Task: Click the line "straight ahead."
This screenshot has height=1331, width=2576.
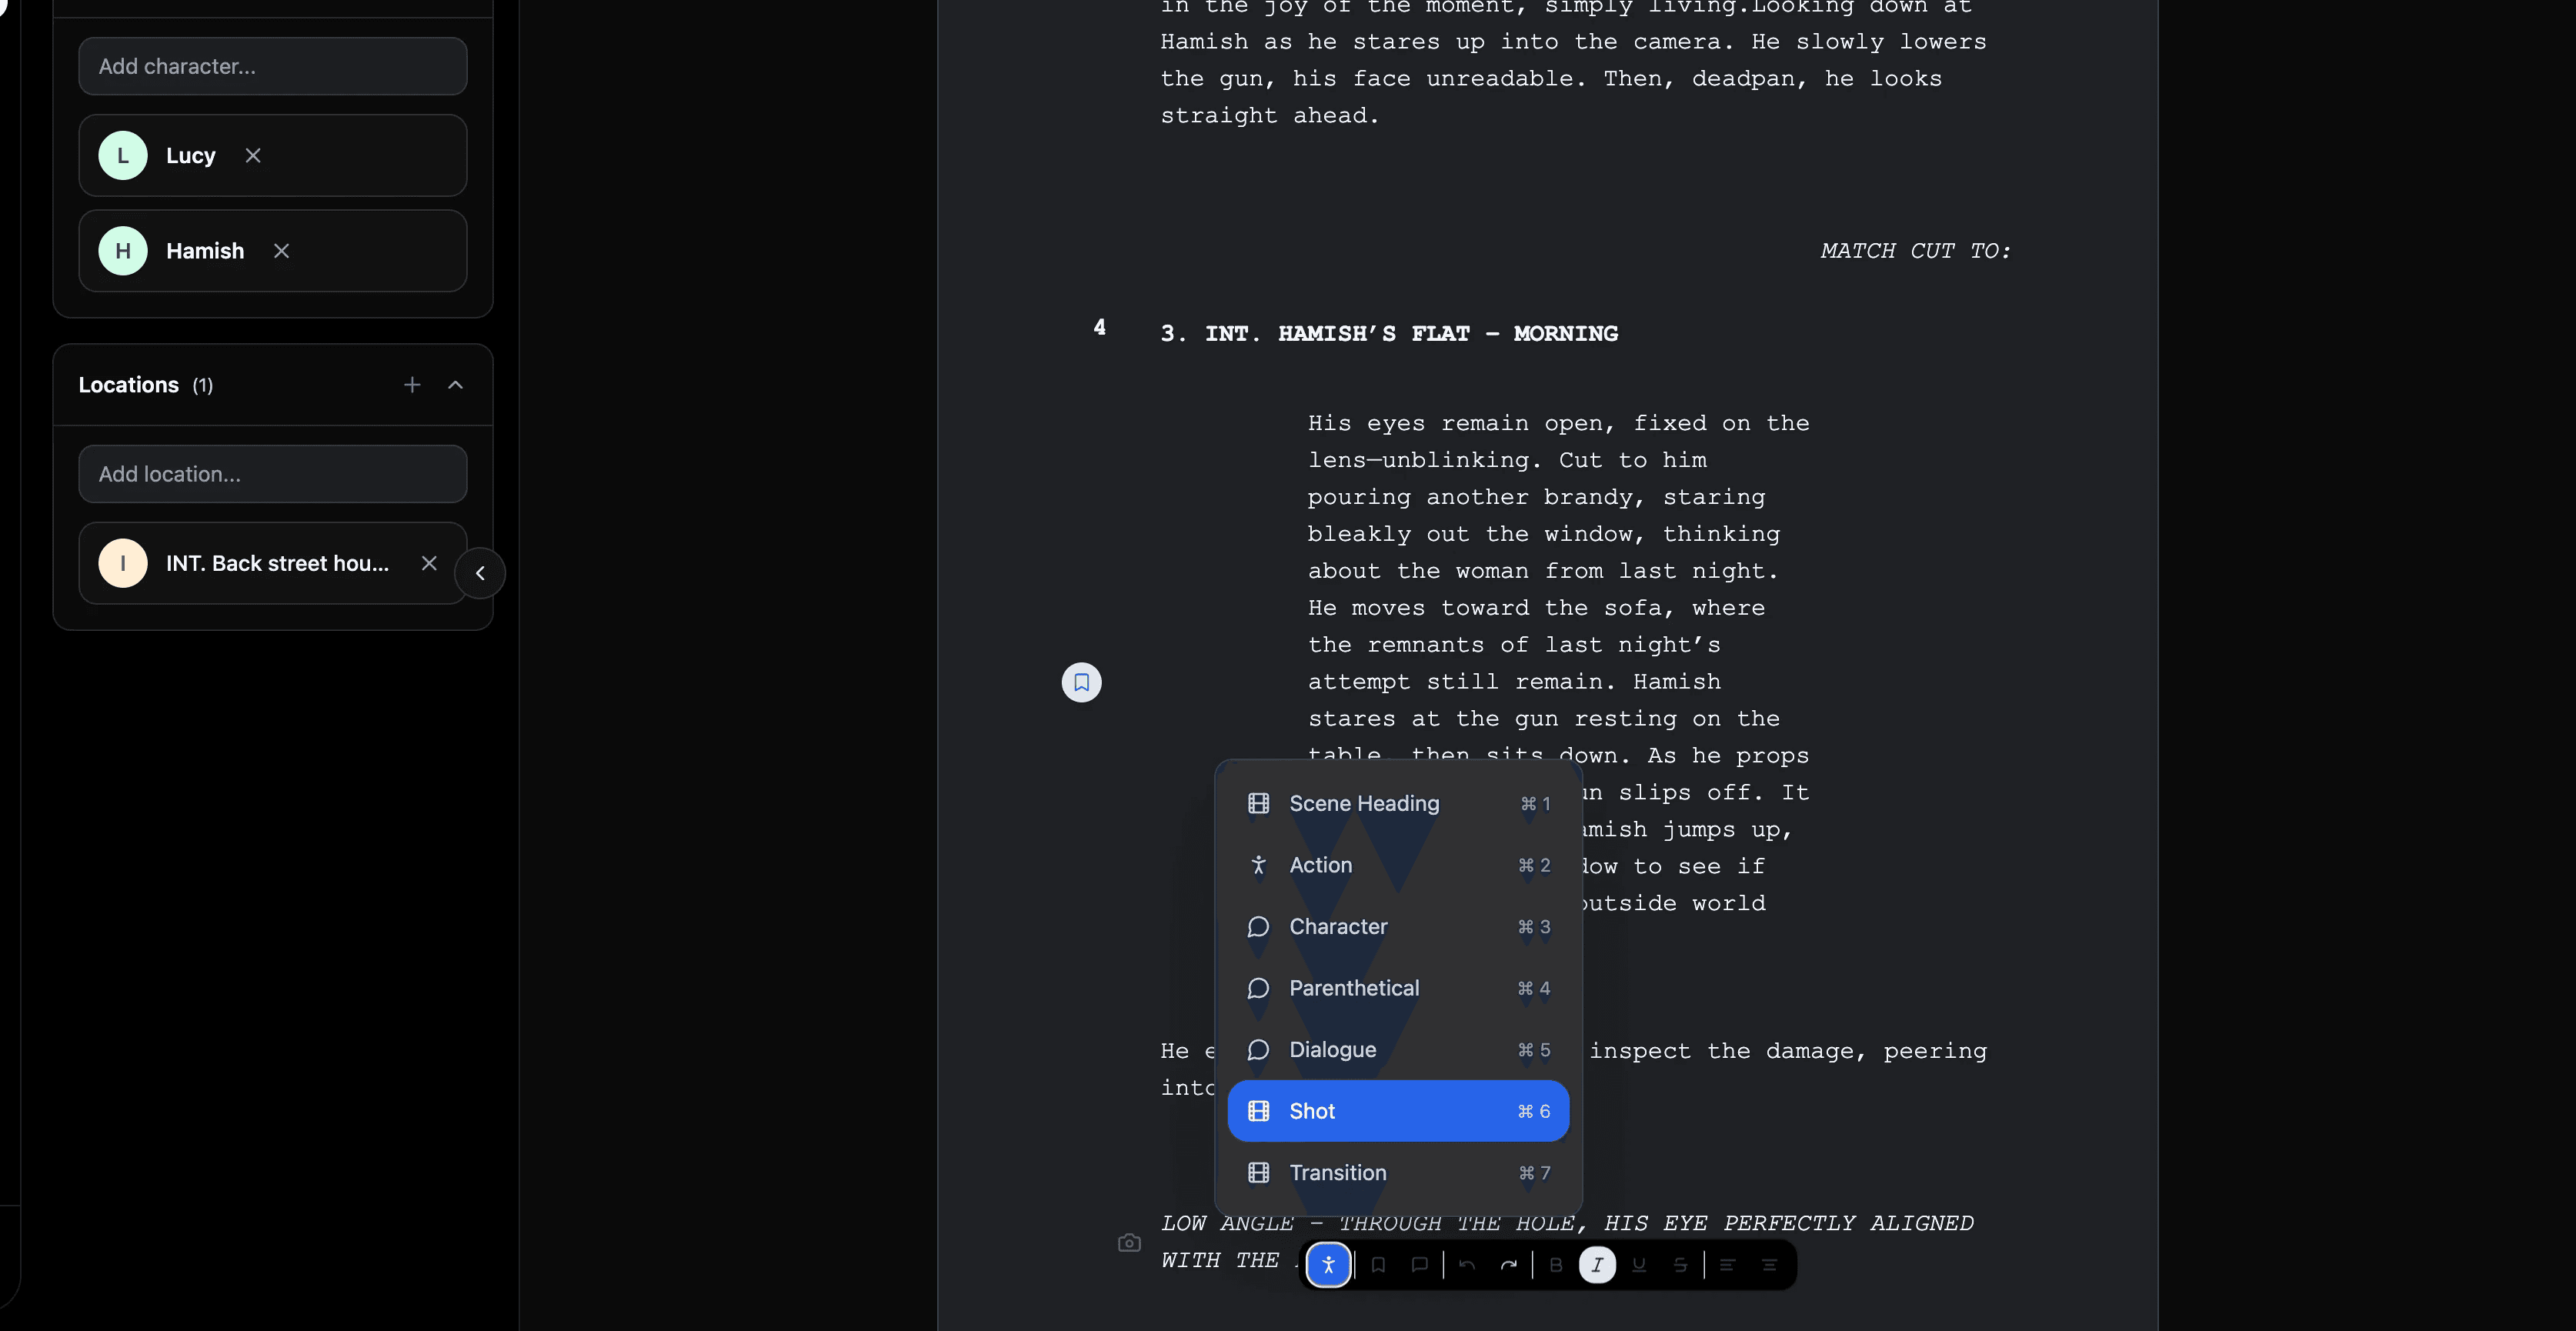Action: 1270,116
